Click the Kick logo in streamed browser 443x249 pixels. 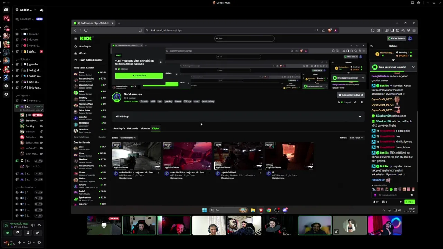[x=86, y=38]
